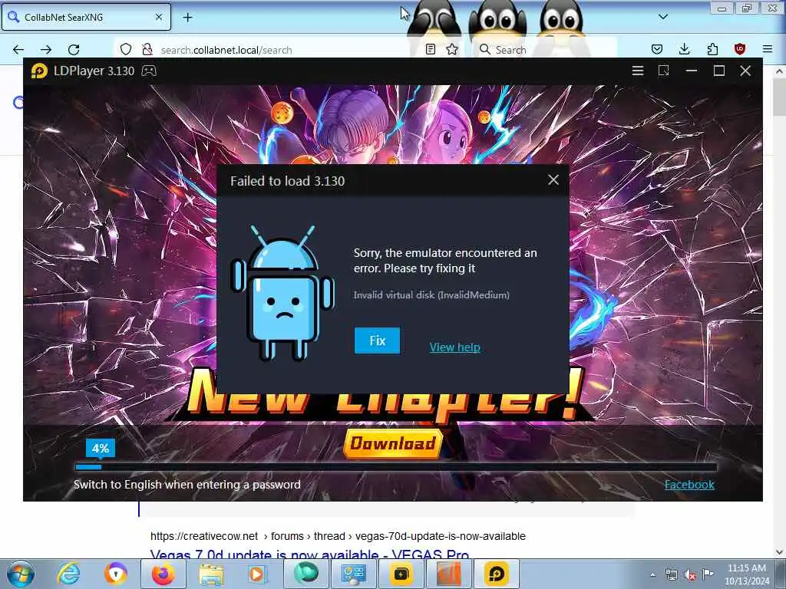Click the Action Center flag tray icon
The height and width of the screenshot is (589, 786).
coord(708,574)
